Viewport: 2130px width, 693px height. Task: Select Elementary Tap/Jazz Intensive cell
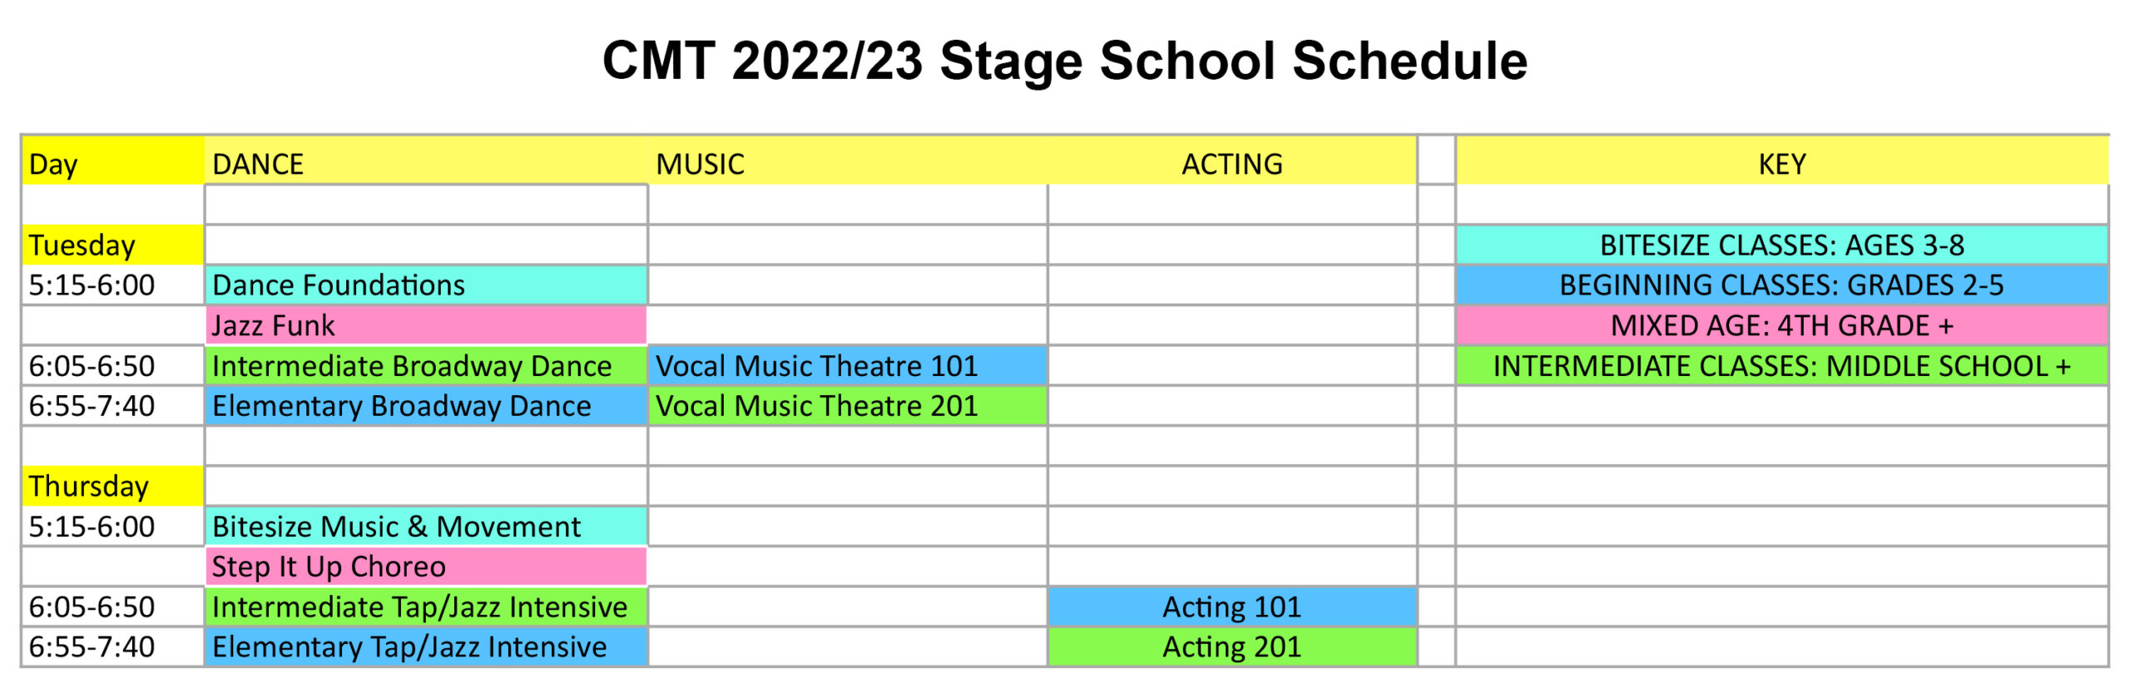coord(426,647)
